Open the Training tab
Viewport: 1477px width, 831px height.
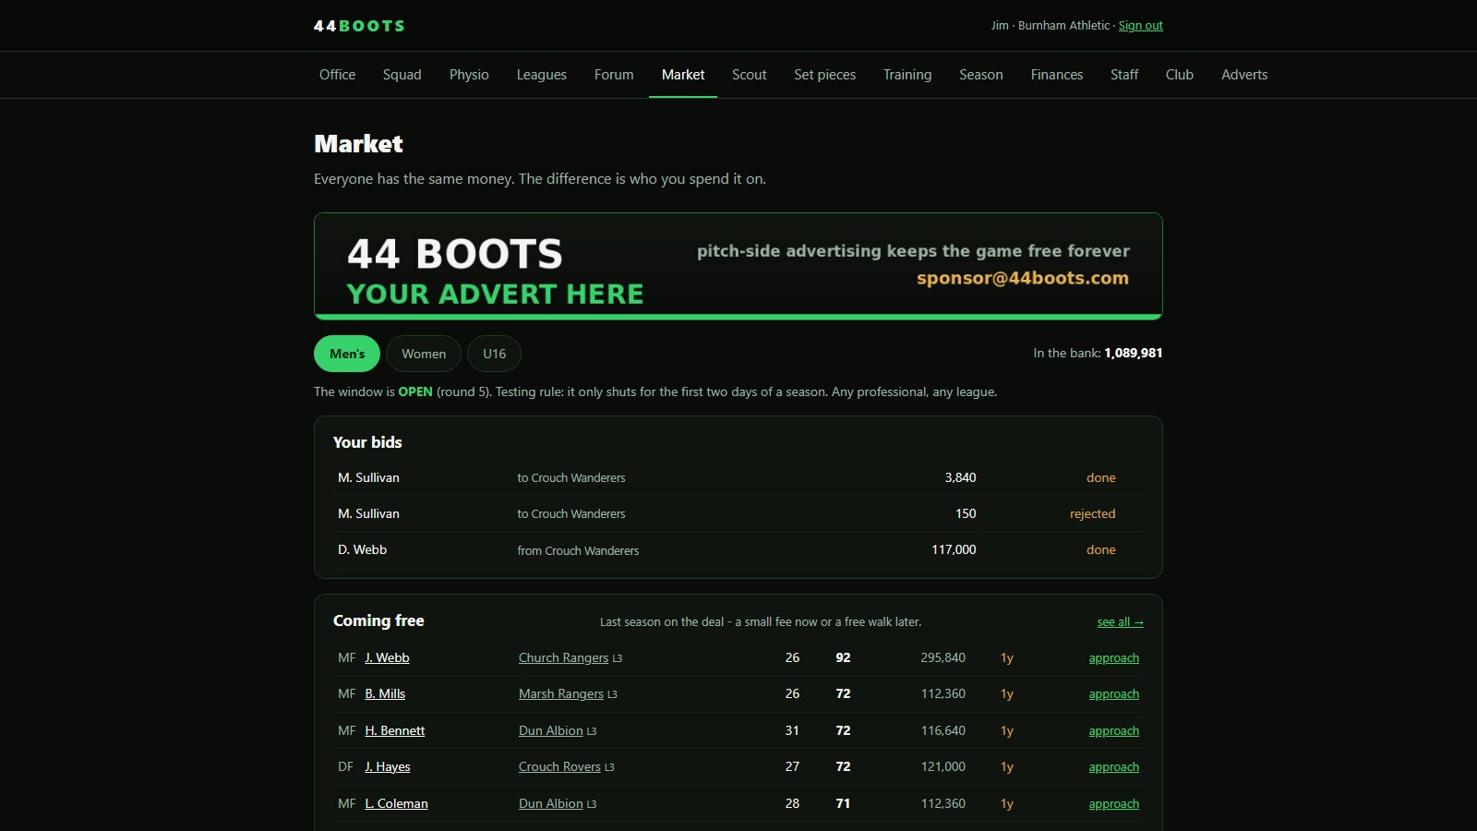pos(907,75)
